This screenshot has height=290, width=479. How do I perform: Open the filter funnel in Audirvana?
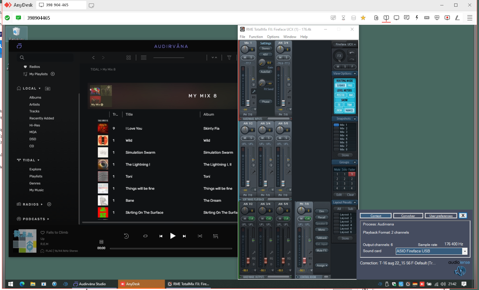tap(229, 57)
